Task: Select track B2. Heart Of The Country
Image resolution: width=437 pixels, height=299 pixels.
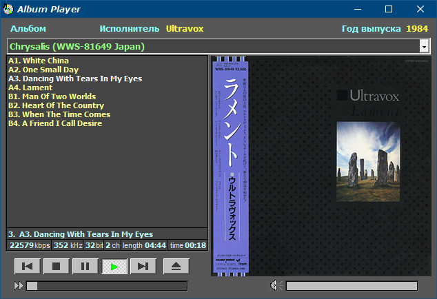Action: (56, 105)
